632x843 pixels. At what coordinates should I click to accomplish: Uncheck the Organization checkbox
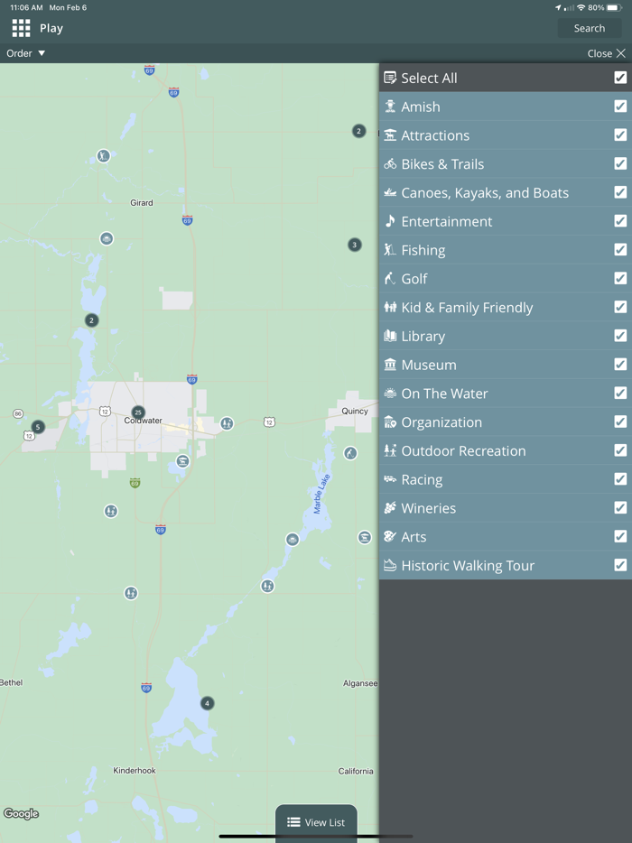click(620, 421)
